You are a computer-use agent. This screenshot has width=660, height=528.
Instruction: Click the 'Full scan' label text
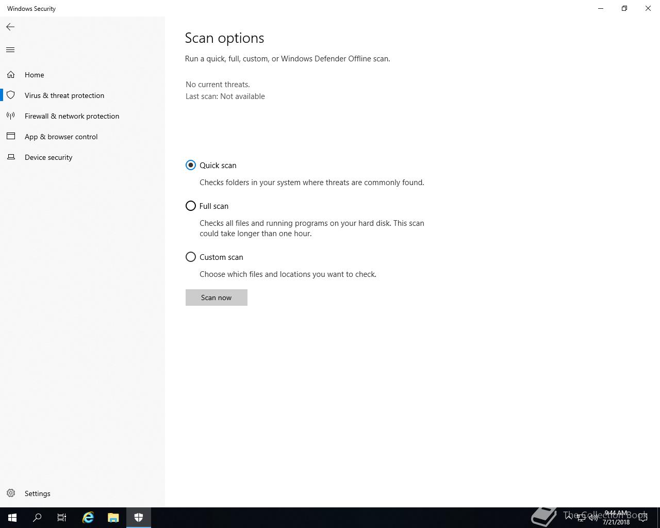(214, 206)
